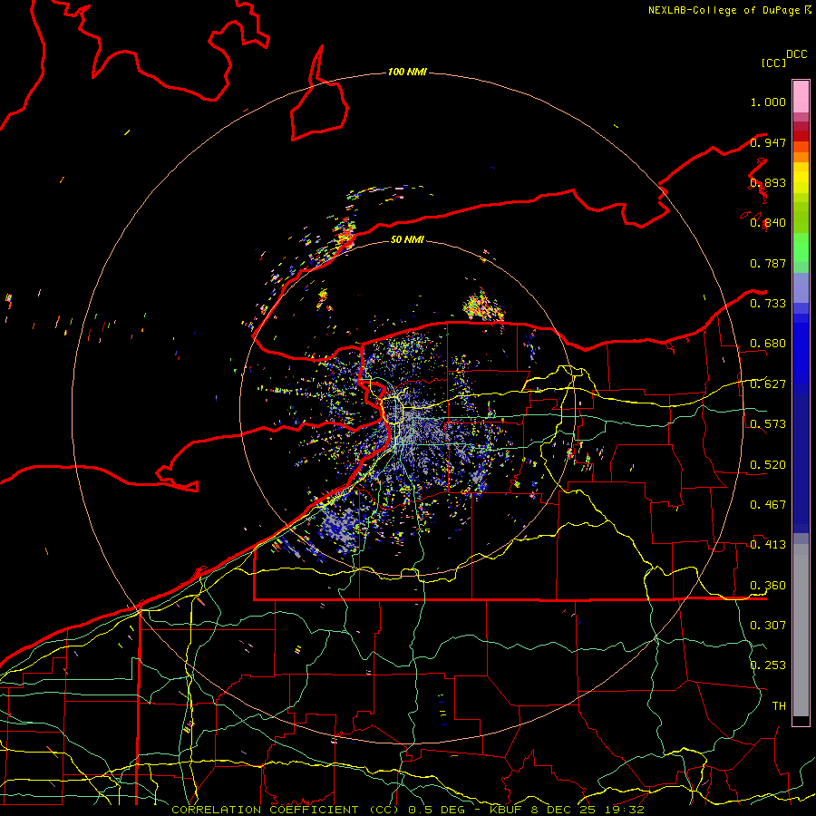Select the 0.627 legend value
This screenshot has height=816, width=816.
click(x=768, y=384)
